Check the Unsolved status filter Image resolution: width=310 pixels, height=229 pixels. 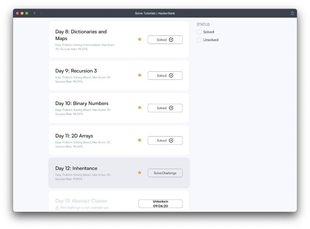[x=199, y=40]
